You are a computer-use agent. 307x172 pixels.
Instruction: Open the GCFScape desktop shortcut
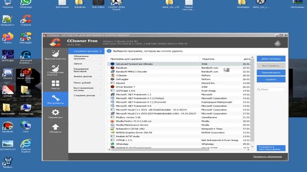(x=8, y=55)
